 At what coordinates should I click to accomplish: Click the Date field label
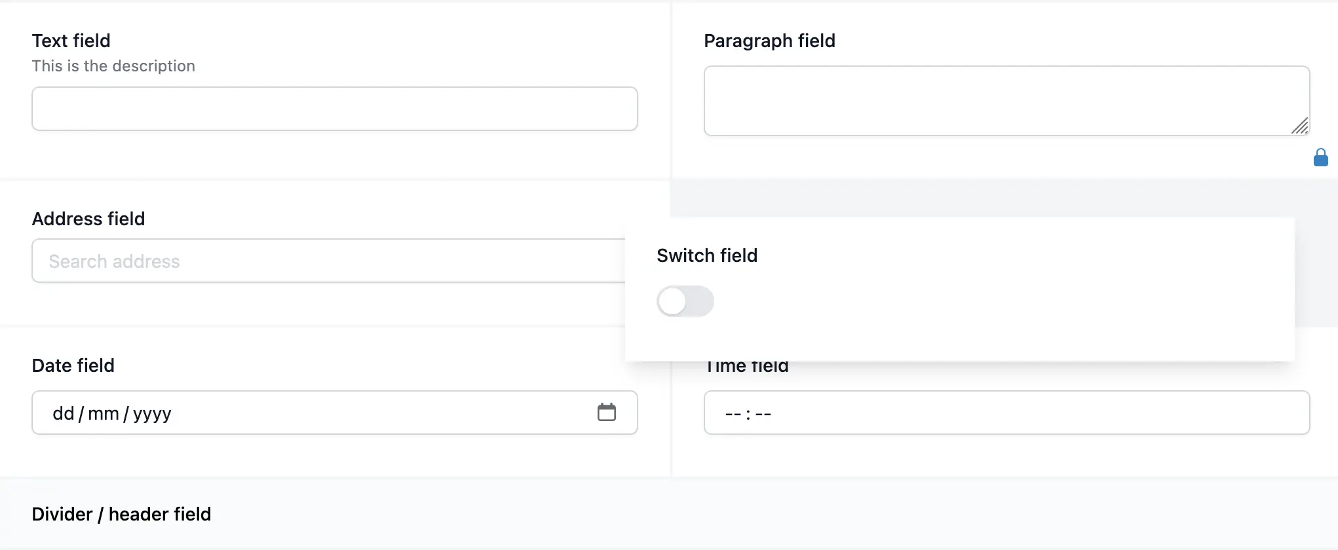(x=73, y=365)
